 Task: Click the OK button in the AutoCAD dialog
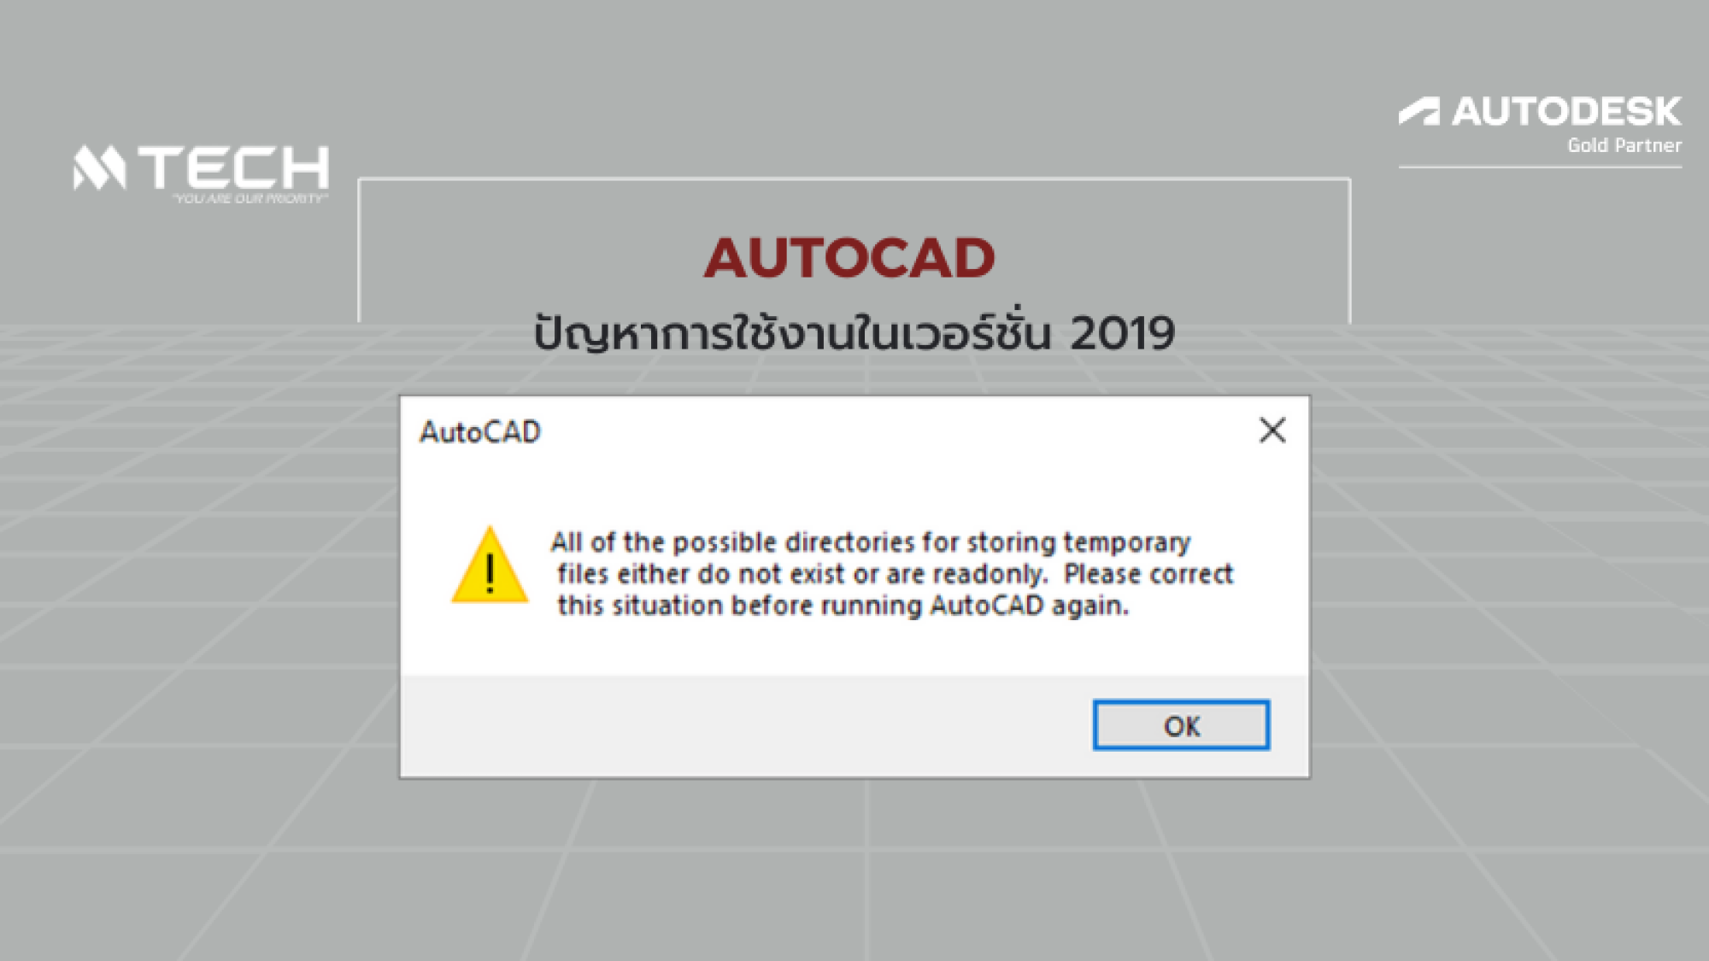pos(1181,725)
